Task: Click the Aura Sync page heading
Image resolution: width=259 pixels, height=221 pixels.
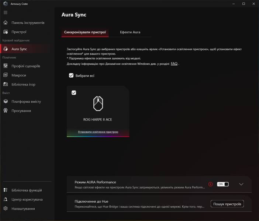Action: (x=74, y=15)
